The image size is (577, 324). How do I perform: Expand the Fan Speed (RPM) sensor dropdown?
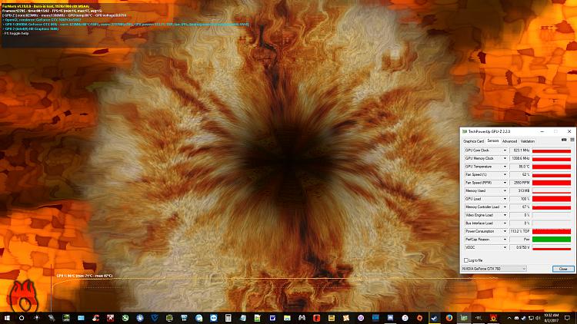505,183
